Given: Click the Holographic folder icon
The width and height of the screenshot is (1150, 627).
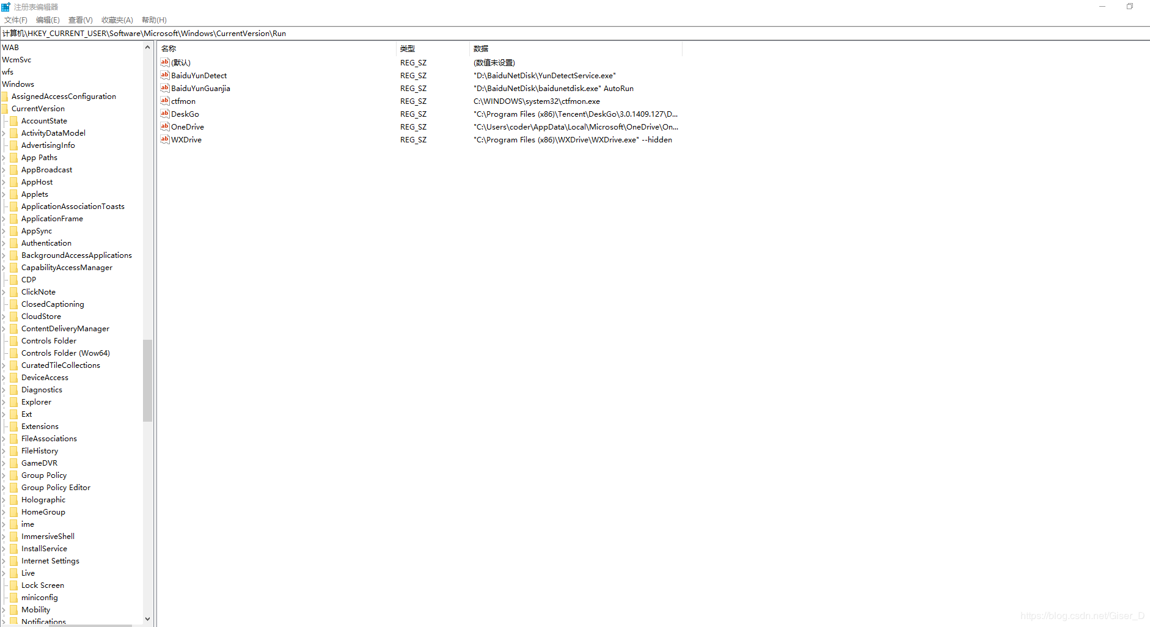Looking at the screenshot, I should point(14,500).
